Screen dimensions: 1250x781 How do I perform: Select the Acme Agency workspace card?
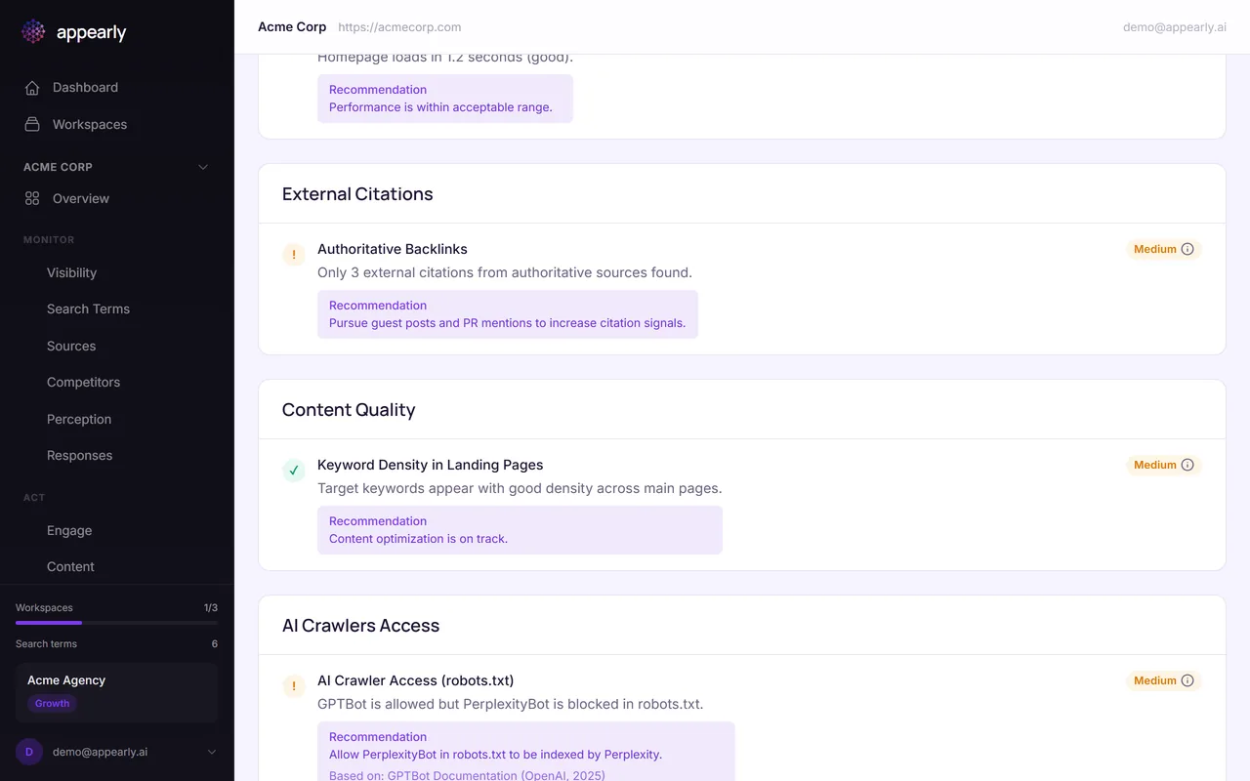pos(115,690)
